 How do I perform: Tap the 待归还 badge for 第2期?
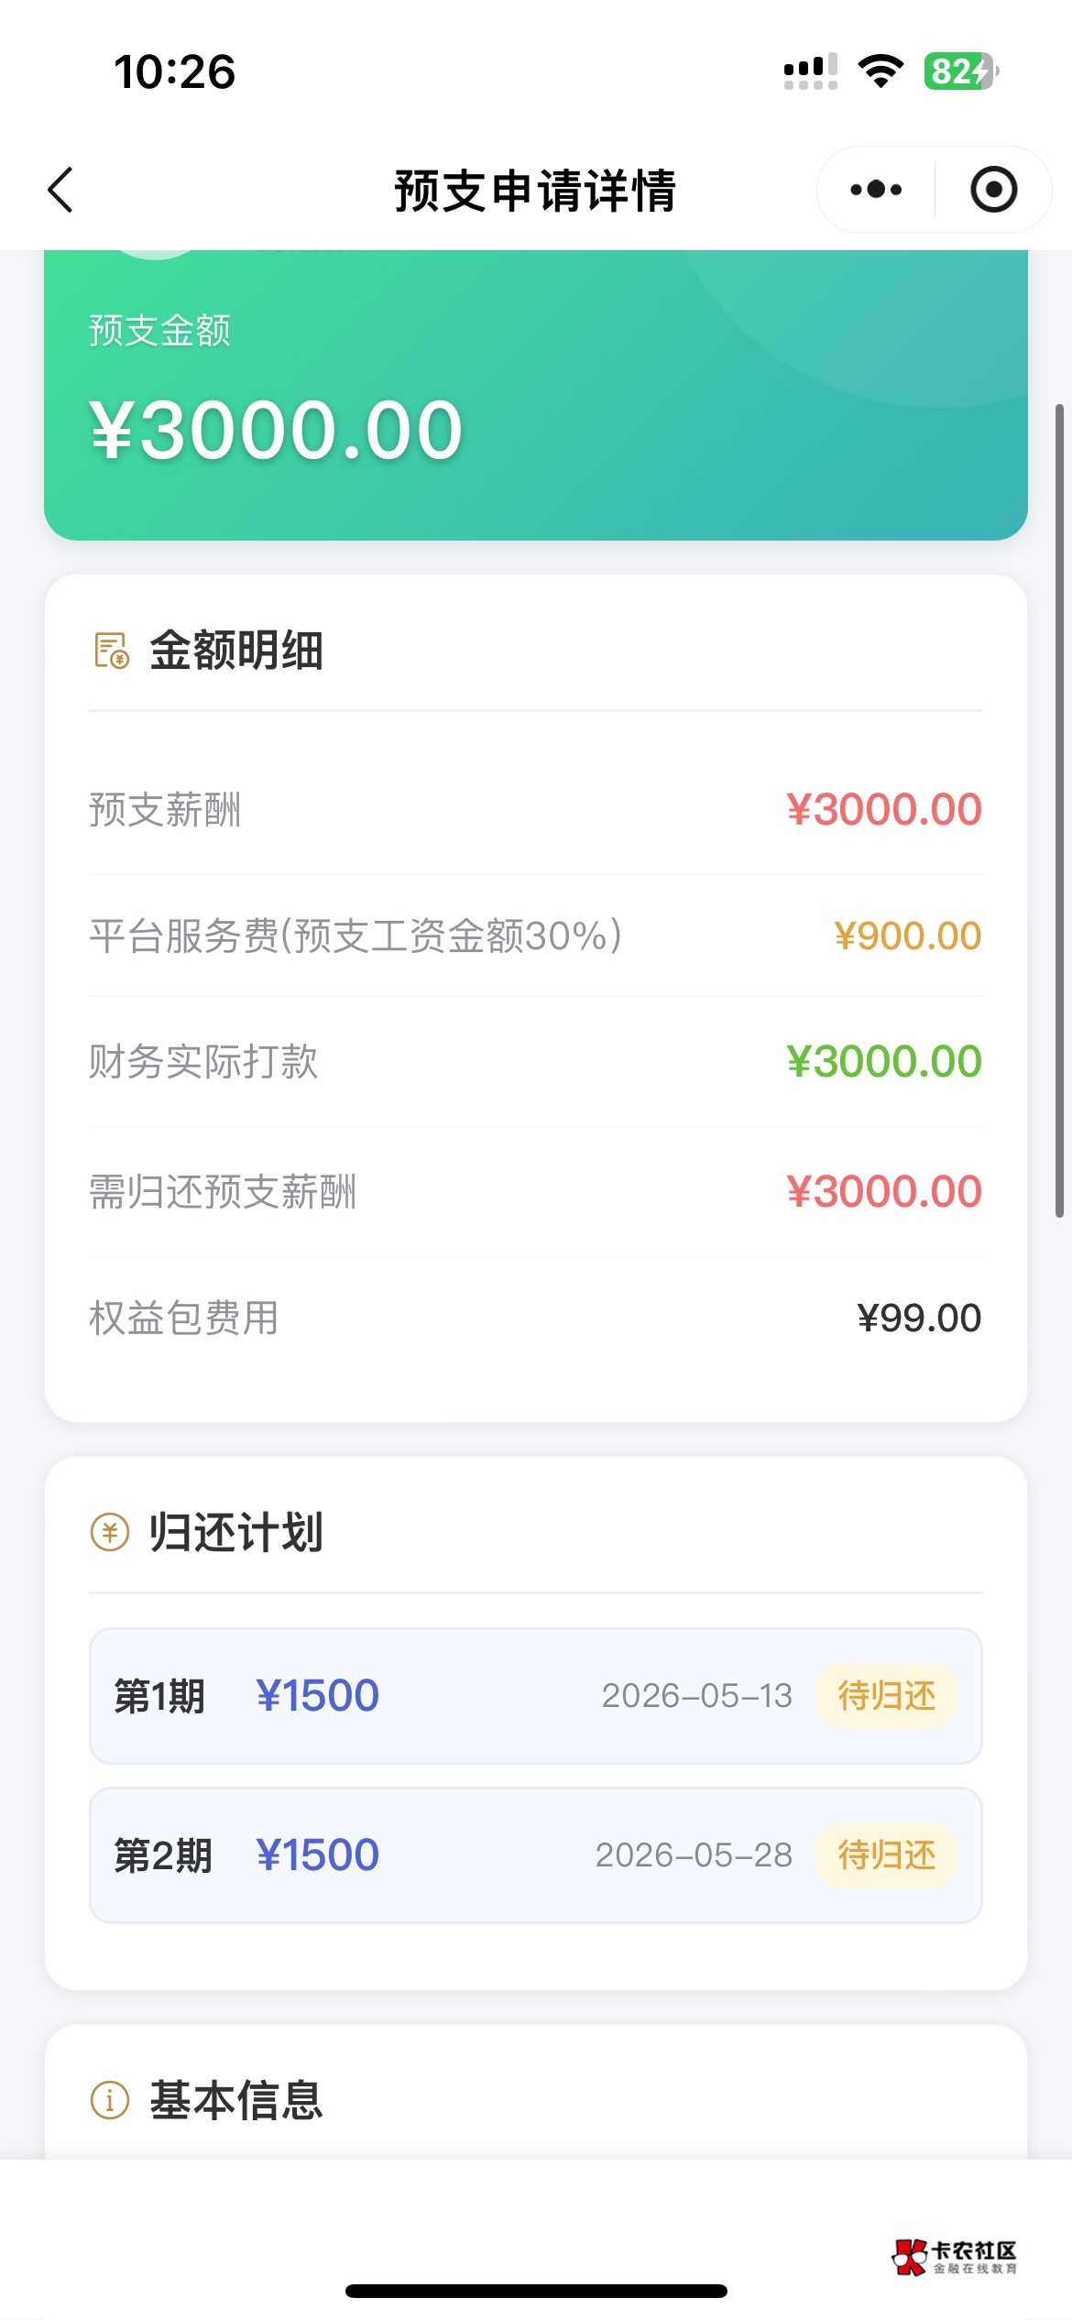pyautogui.click(x=886, y=1855)
